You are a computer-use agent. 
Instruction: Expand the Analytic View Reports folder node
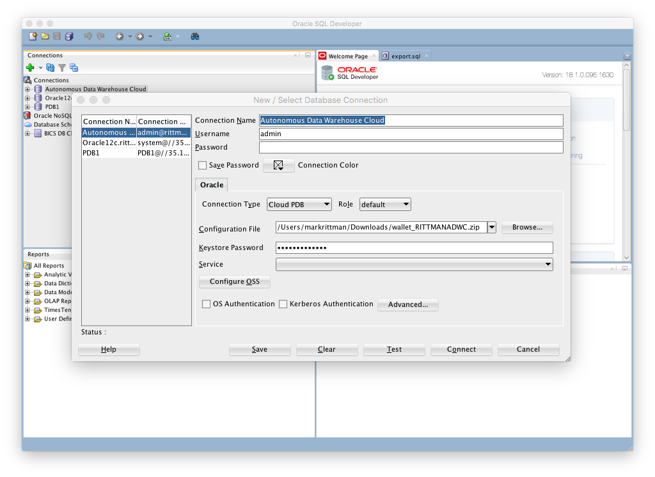[x=28, y=274]
